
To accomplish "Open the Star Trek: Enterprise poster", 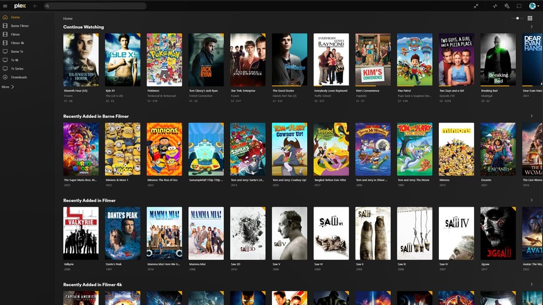I will [x=247, y=60].
